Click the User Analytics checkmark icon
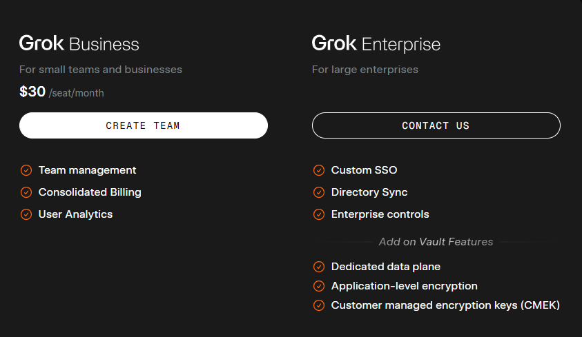Viewport: 582px width, 337px height. click(x=26, y=214)
